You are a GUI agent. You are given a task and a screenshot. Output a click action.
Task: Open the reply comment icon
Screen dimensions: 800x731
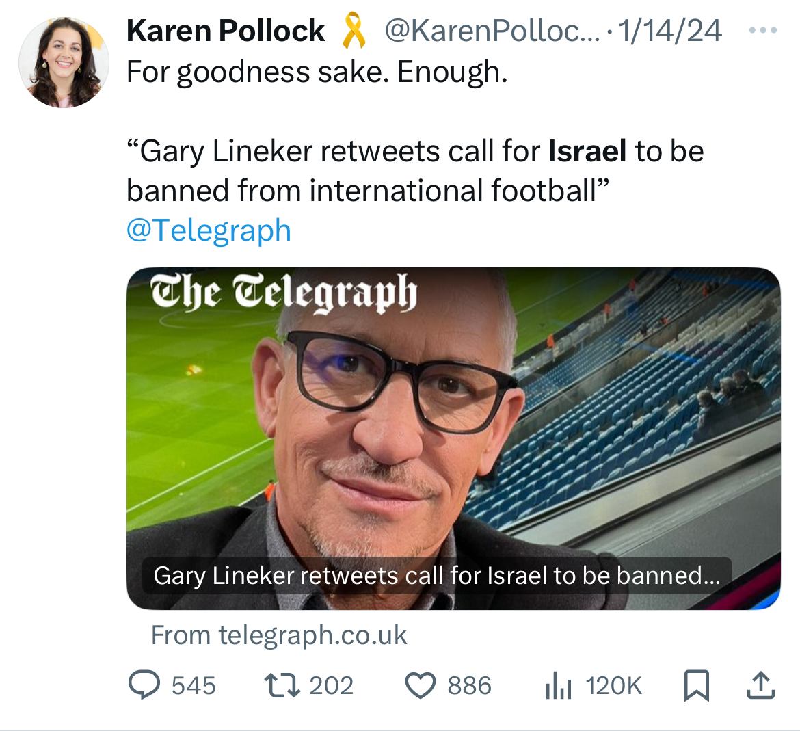click(x=144, y=685)
